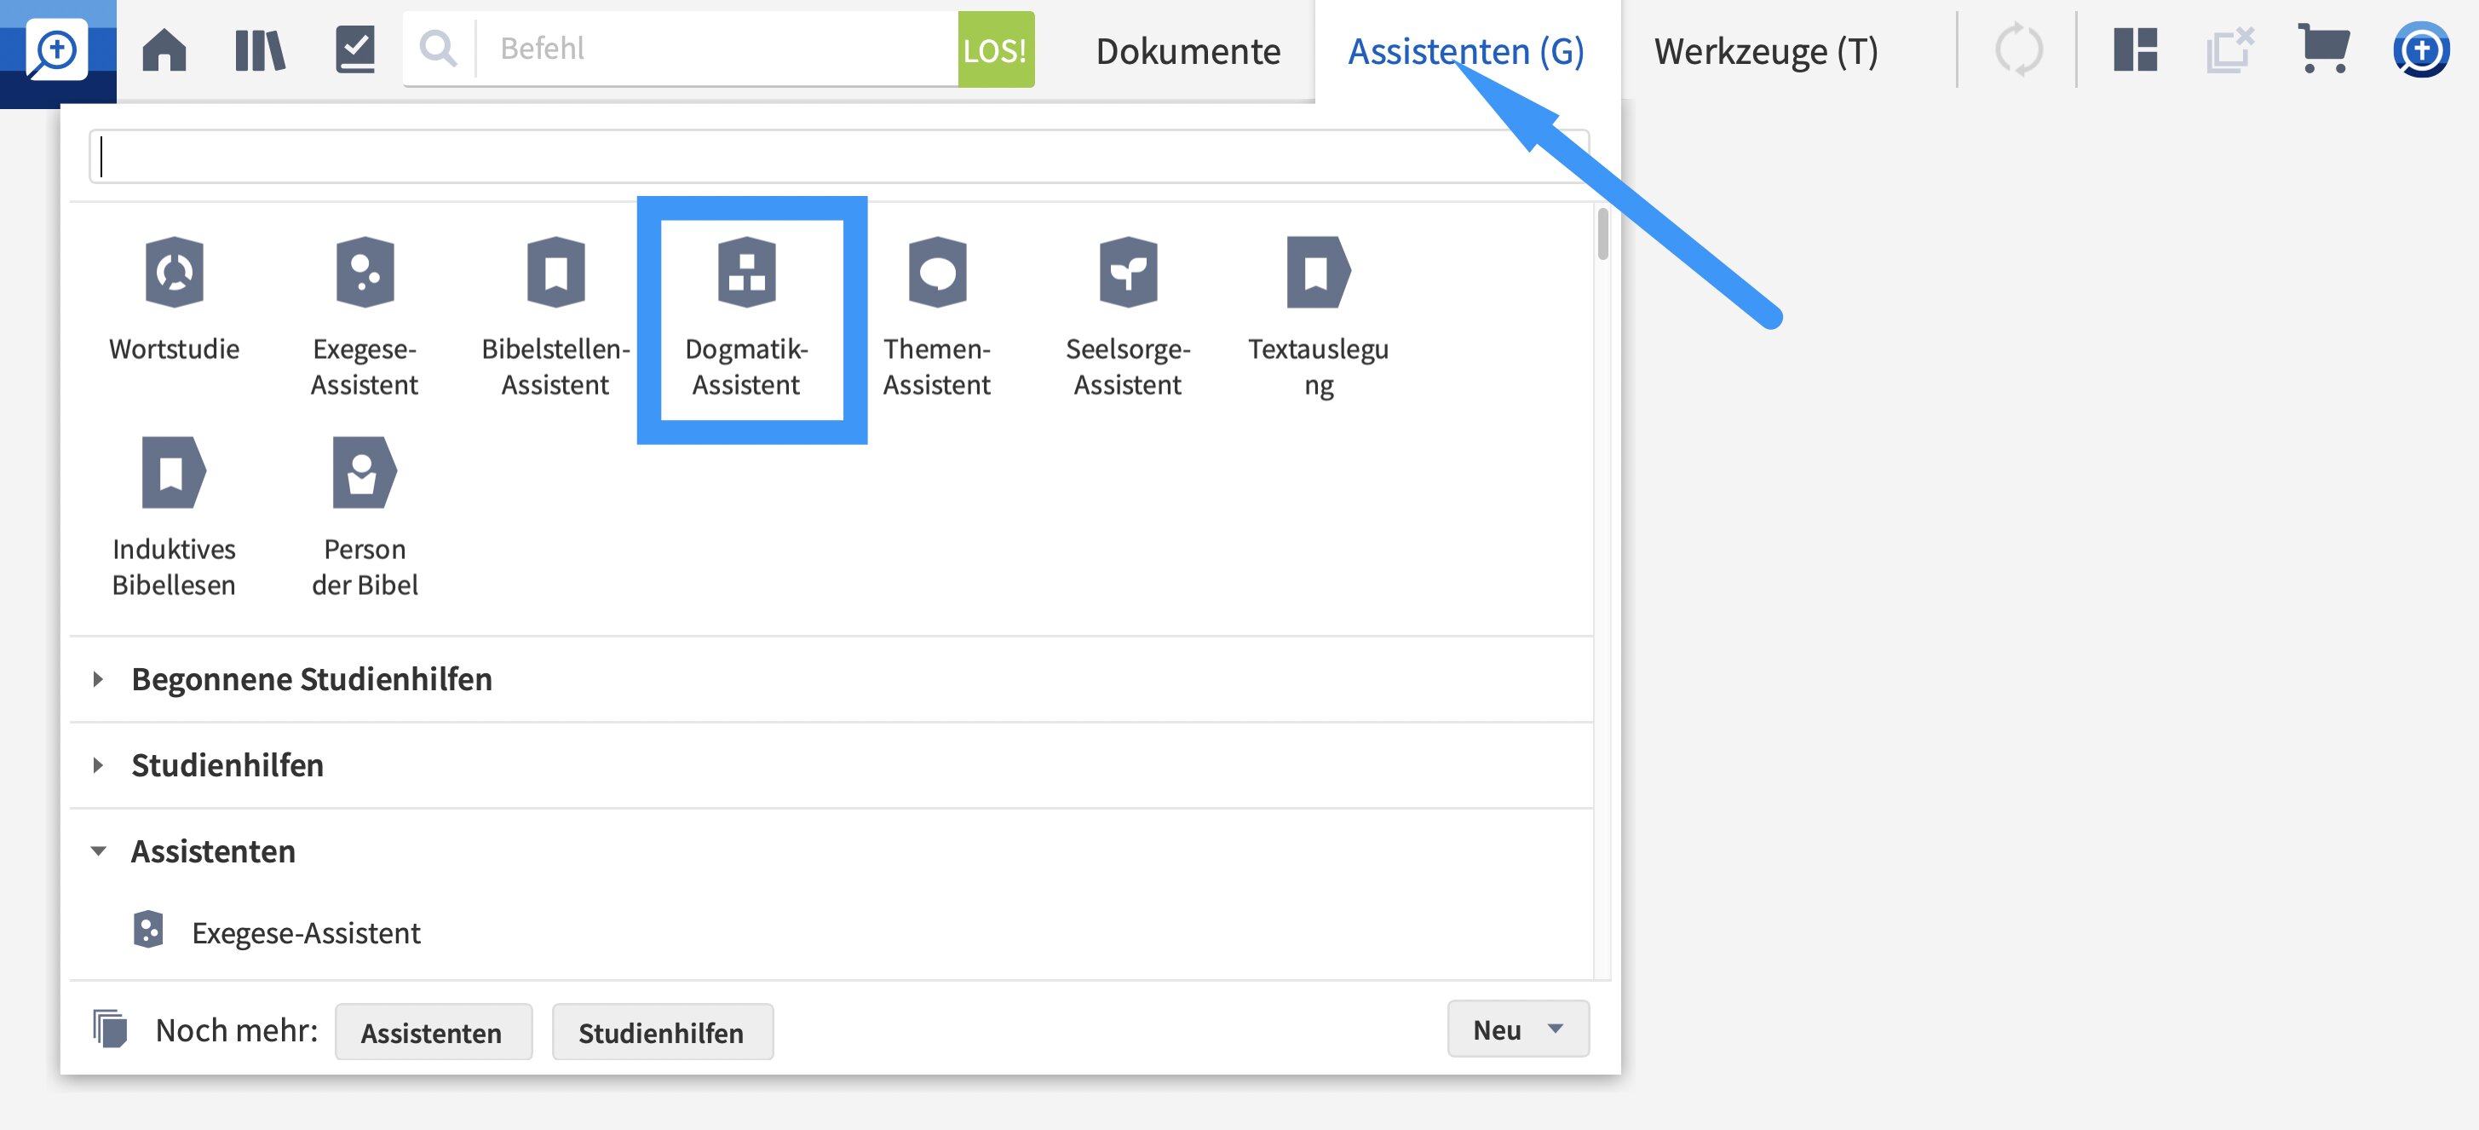Open the Neu dropdown

tap(1517, 1029)
